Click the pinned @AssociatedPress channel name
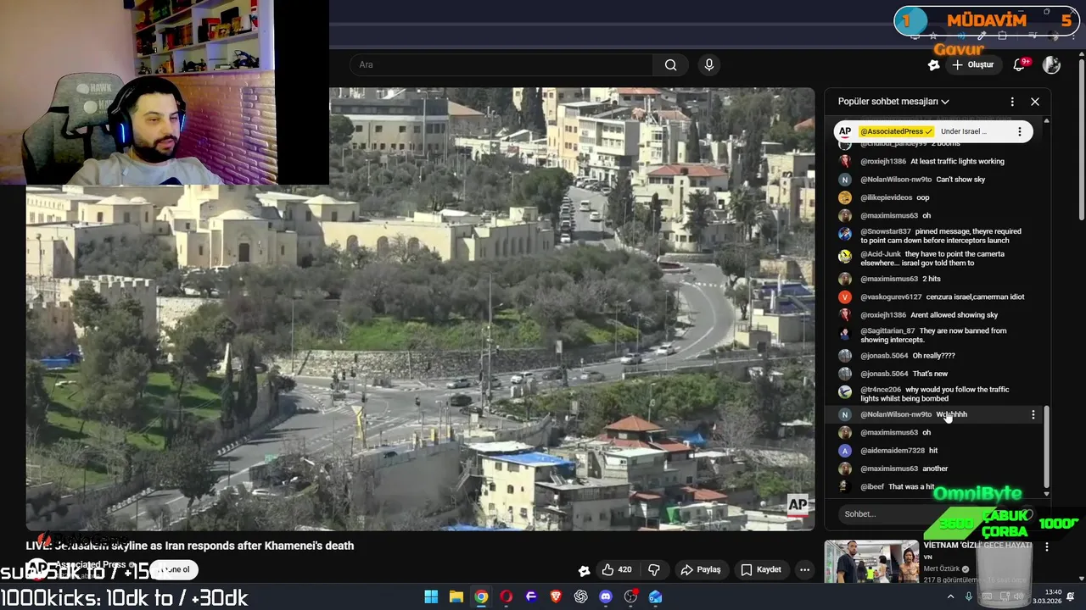 (896, 131)
